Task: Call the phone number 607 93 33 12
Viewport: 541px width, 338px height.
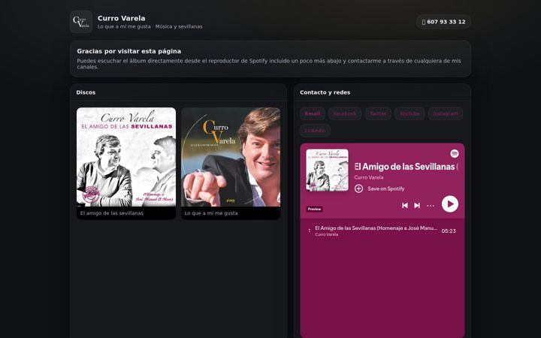Action: [443, 22]
